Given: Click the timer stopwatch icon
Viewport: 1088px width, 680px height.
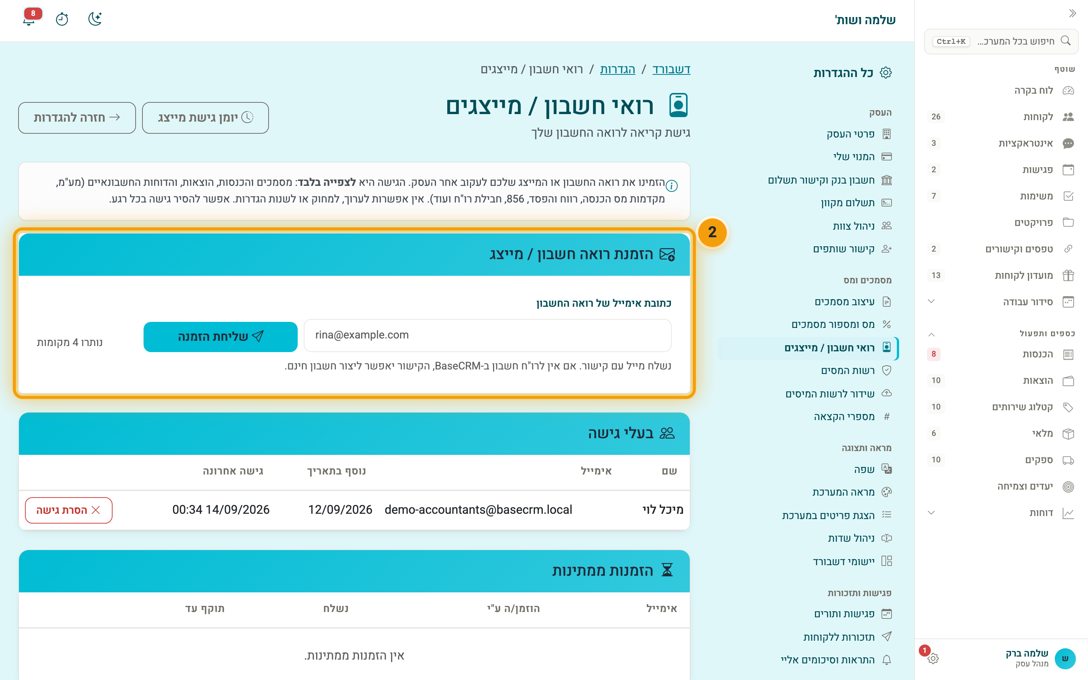Looking at the screenshot, I should click(62, 19).
